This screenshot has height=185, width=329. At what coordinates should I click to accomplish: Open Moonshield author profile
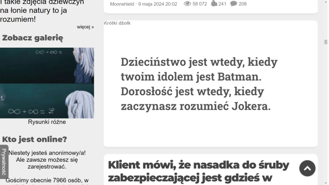click(122, 4)
